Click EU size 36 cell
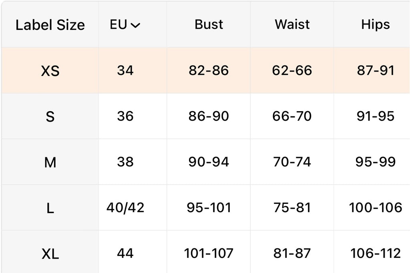The image size is (410, 273). click(125, 116)
